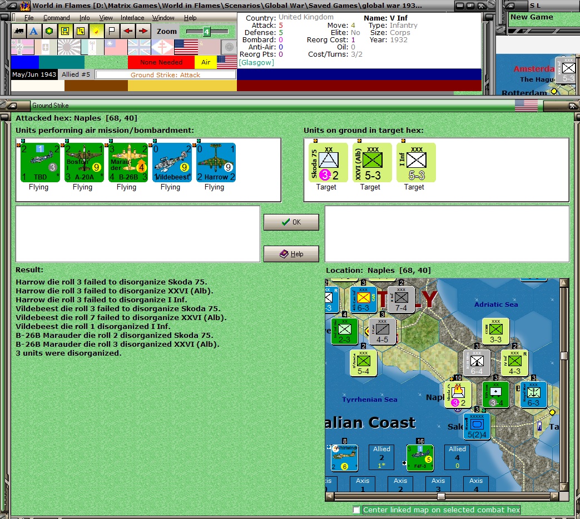Select the Harrow aircraft counter
Image resolution: width=580 pixels, height=519 pixels.
pyautogui.click(x=216, y=163)
